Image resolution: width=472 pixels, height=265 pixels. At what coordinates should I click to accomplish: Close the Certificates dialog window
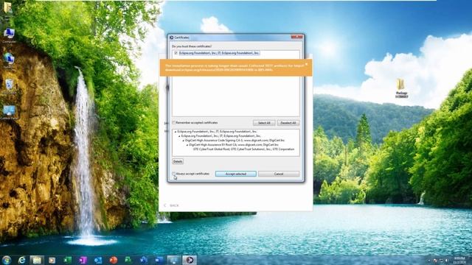pyautogui.click(x=296, y=37)
